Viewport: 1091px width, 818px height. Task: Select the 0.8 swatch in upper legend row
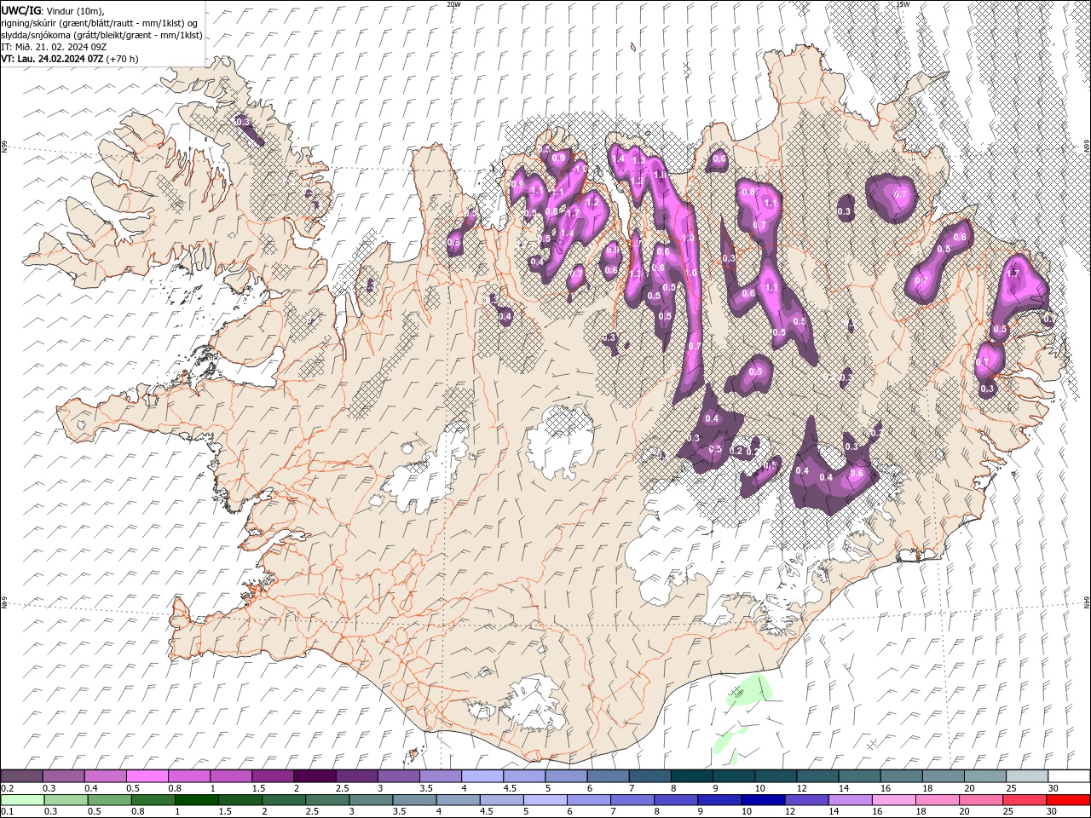188,776
